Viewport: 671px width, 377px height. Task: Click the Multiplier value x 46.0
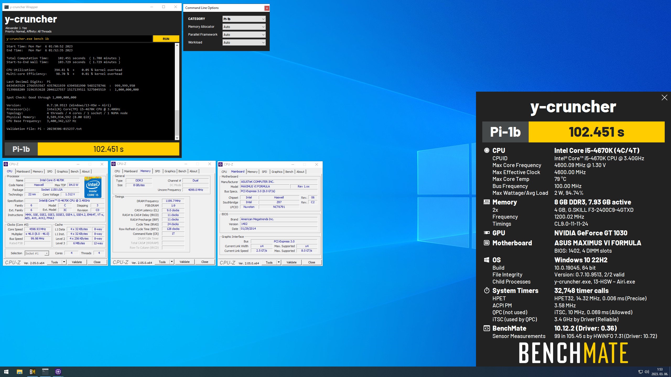[x=37, y=234]
